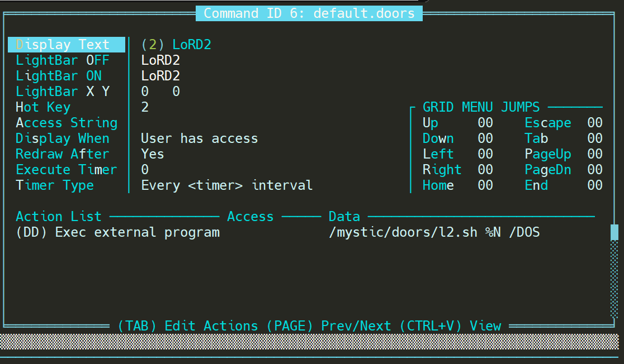Select the LightBar ON setting
624x364 pixels.
(58, 75)
